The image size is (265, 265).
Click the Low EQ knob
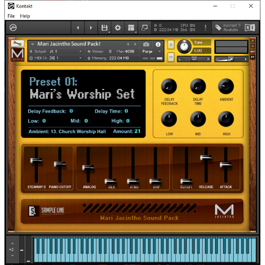pyautogui.click(x=169, y=119)
